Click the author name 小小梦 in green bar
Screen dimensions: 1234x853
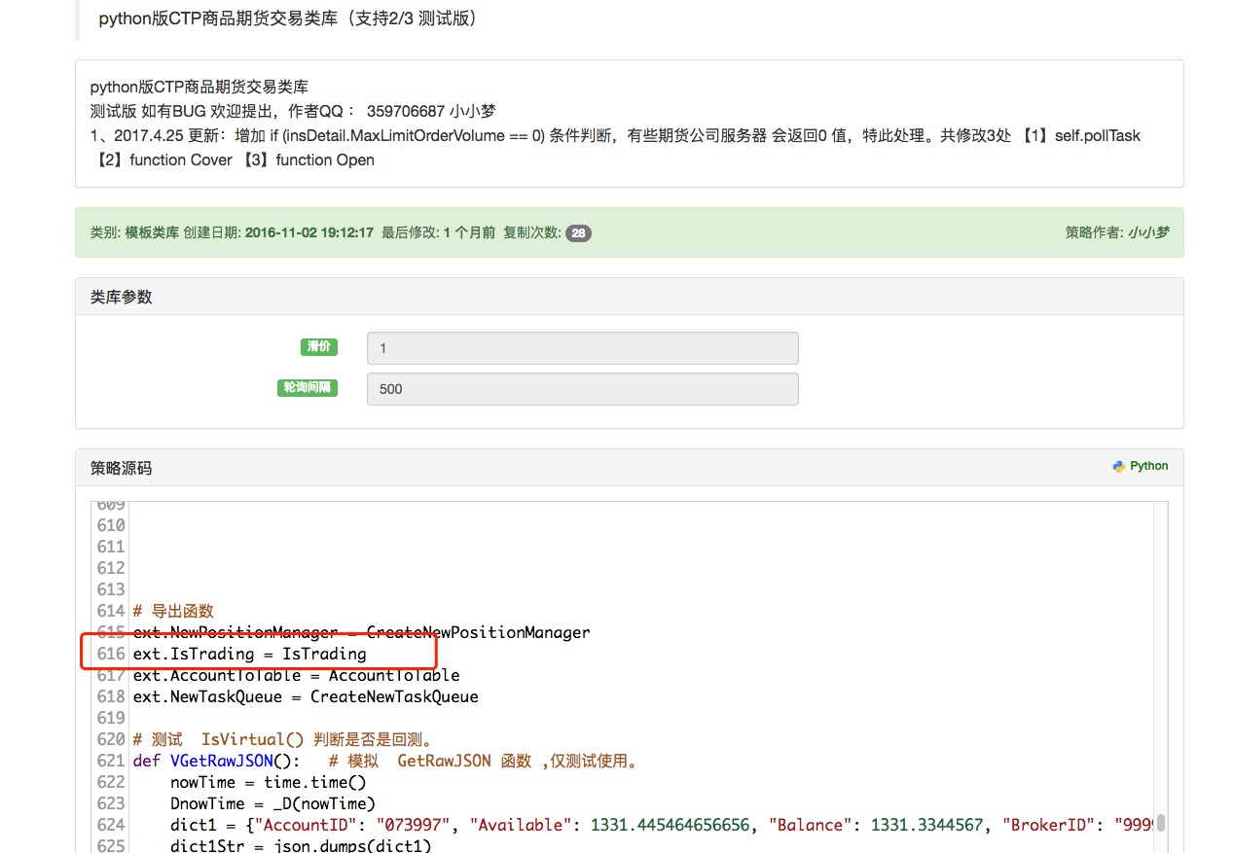[x=1148, y=232]
